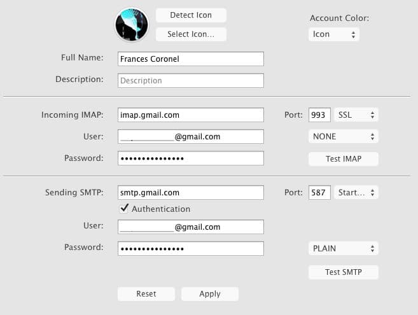Toggle the Authentication checkbox

pyautogui.click(x=124, y=209)
